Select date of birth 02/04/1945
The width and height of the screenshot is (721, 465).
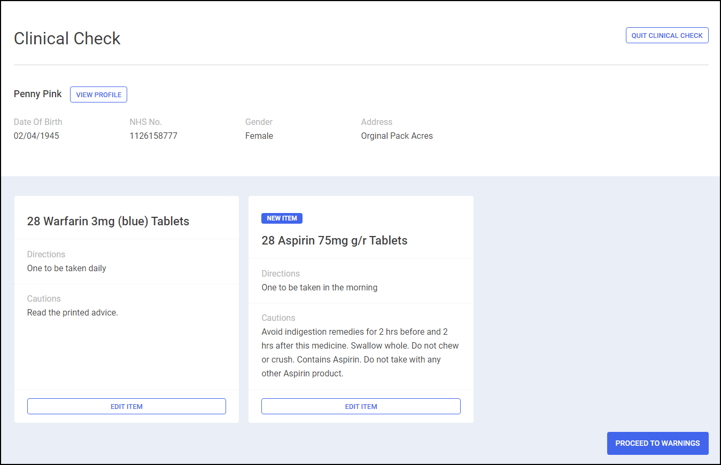(x=36, y=136)
